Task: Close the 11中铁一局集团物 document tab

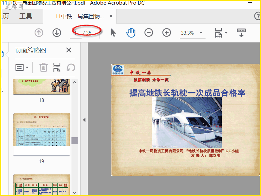Action: (x=111, y=16)
